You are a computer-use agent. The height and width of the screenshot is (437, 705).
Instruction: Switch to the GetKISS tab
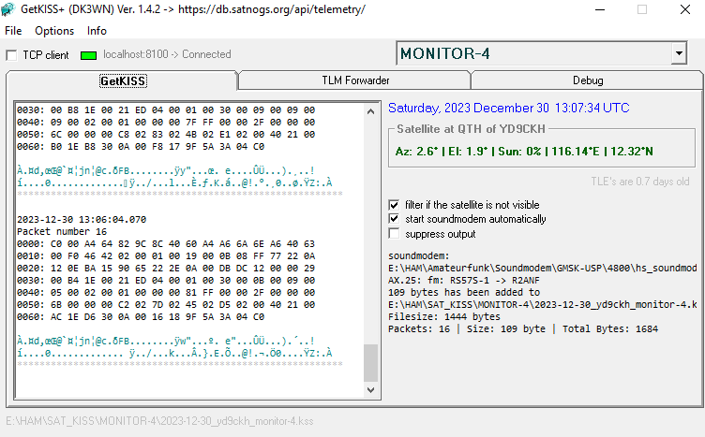pos(123,80)
